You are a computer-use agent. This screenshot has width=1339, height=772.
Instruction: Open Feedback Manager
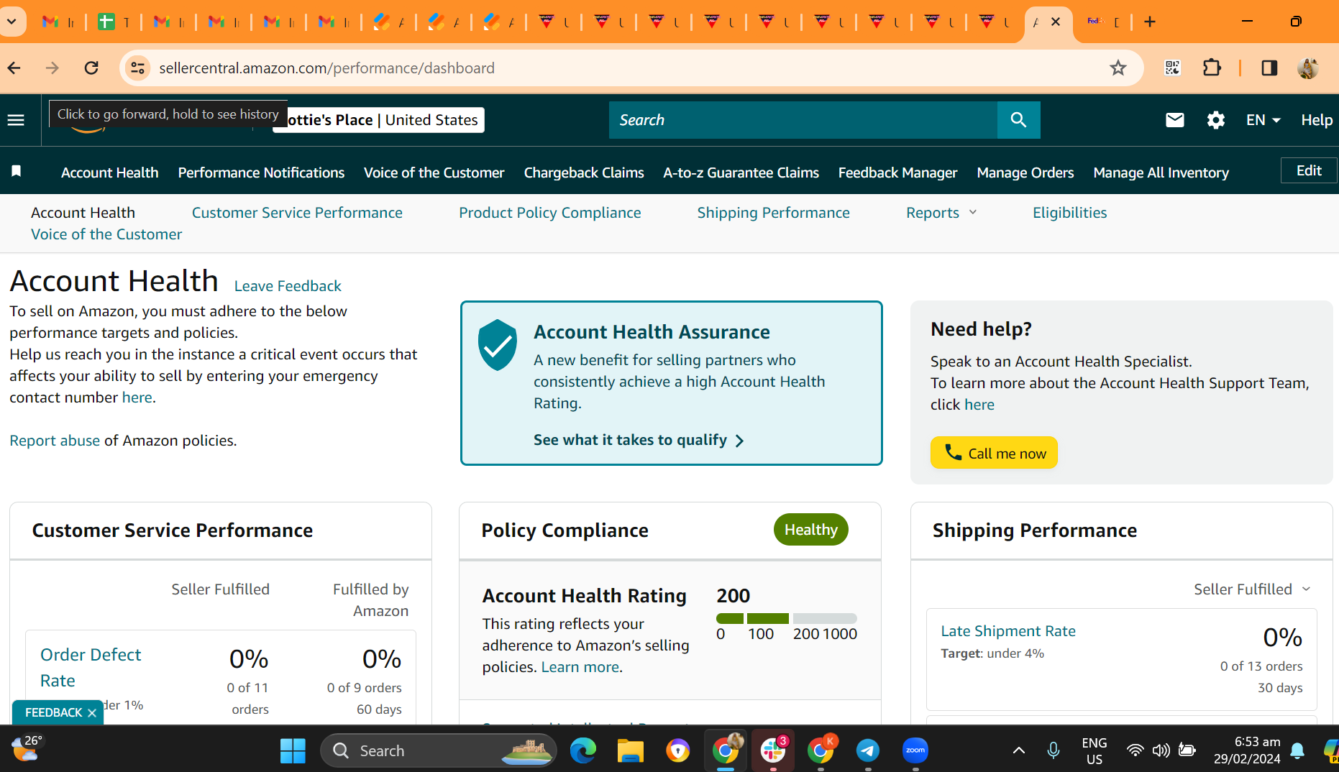(x=898, y=173)
